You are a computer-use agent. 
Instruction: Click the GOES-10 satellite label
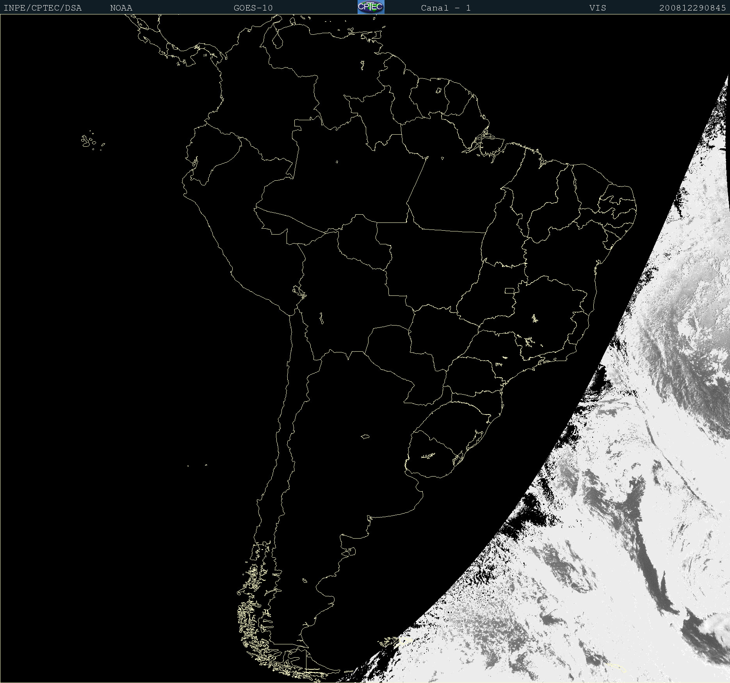pos(253,8)
